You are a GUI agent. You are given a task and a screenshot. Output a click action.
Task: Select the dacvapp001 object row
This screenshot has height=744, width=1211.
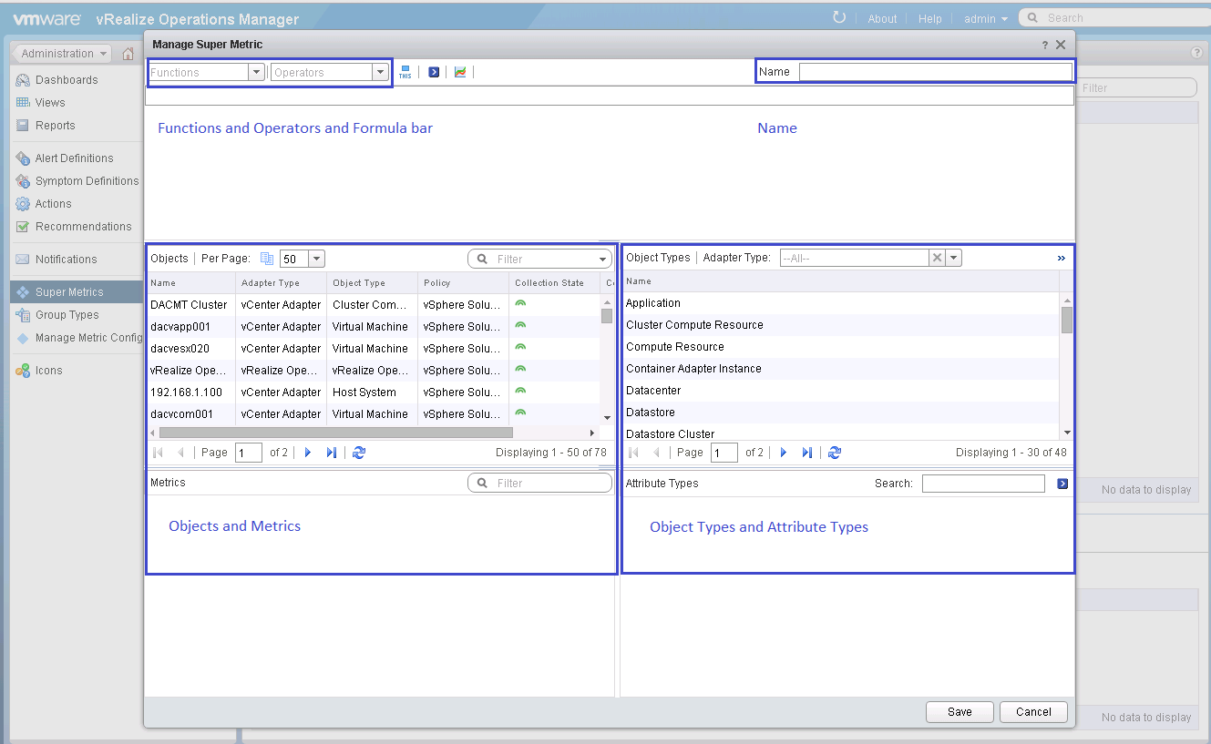[x=373, y=326]
